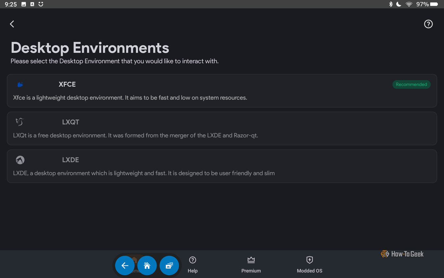This screenshot has width=444, height=278.
Task: Open the Modded OS tab
Action: coord(309,264)
